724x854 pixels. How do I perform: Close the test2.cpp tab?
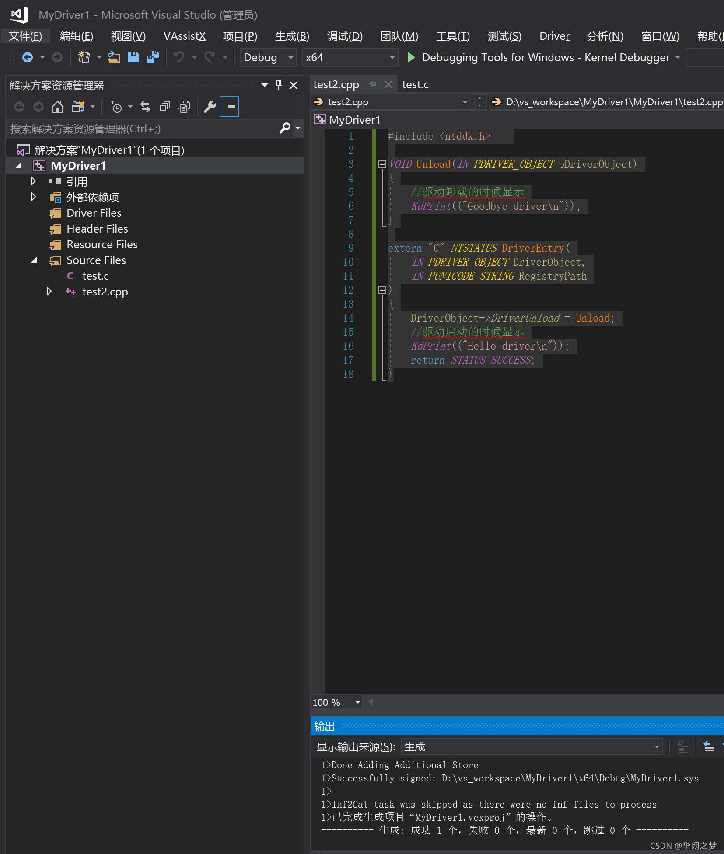coord(388,84)
